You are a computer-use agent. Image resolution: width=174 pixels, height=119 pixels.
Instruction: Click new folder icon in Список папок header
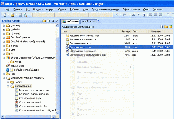pyautogui.click(x=44, y=21)
